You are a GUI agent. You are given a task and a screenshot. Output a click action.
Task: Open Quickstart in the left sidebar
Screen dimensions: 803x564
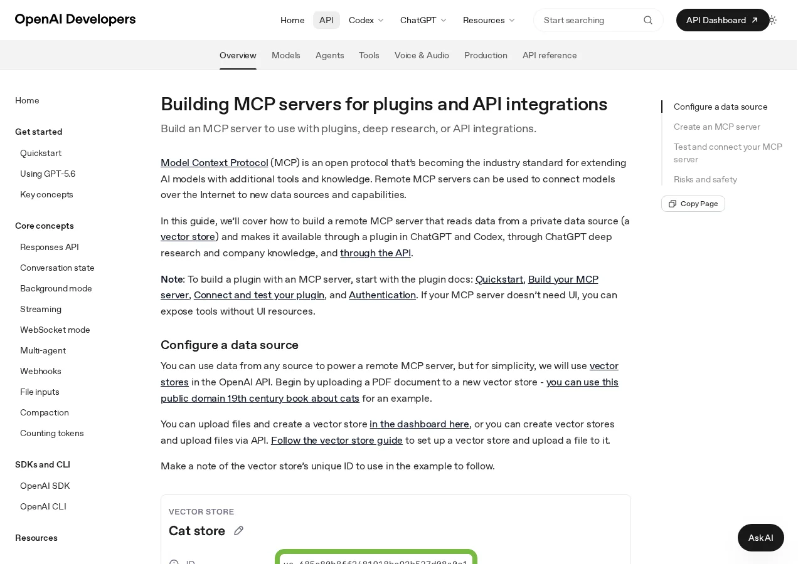(41, 153)
